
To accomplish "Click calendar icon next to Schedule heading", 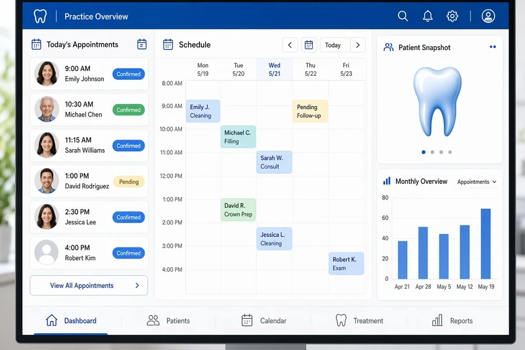I will 168,44.
